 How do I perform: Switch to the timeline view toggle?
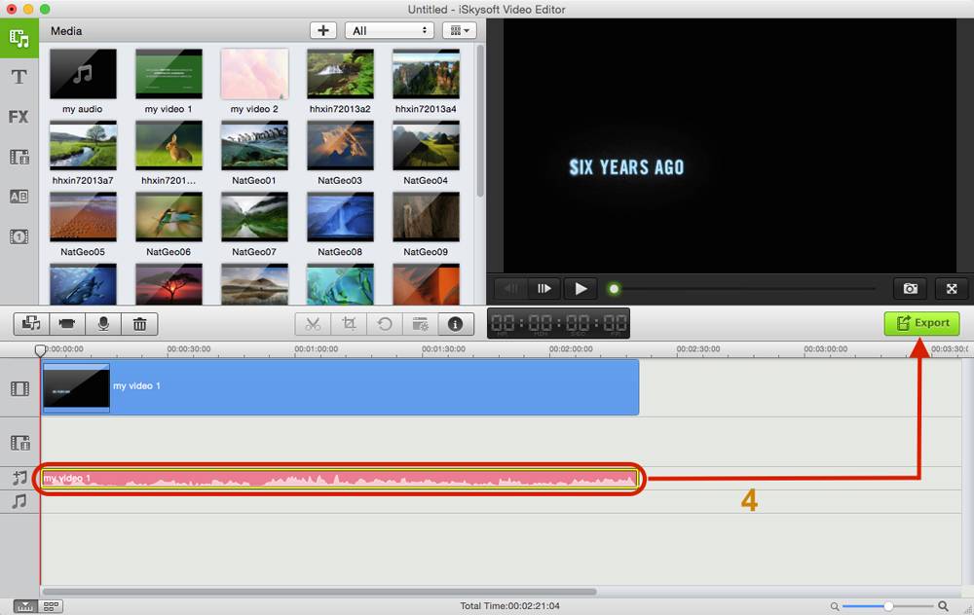25,606
